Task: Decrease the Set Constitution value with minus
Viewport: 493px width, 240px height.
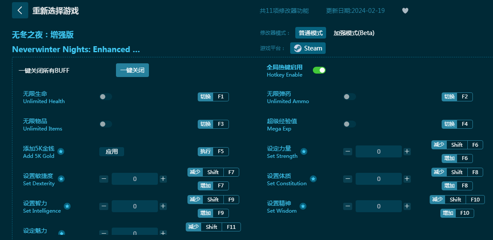Action: [347, 179]
